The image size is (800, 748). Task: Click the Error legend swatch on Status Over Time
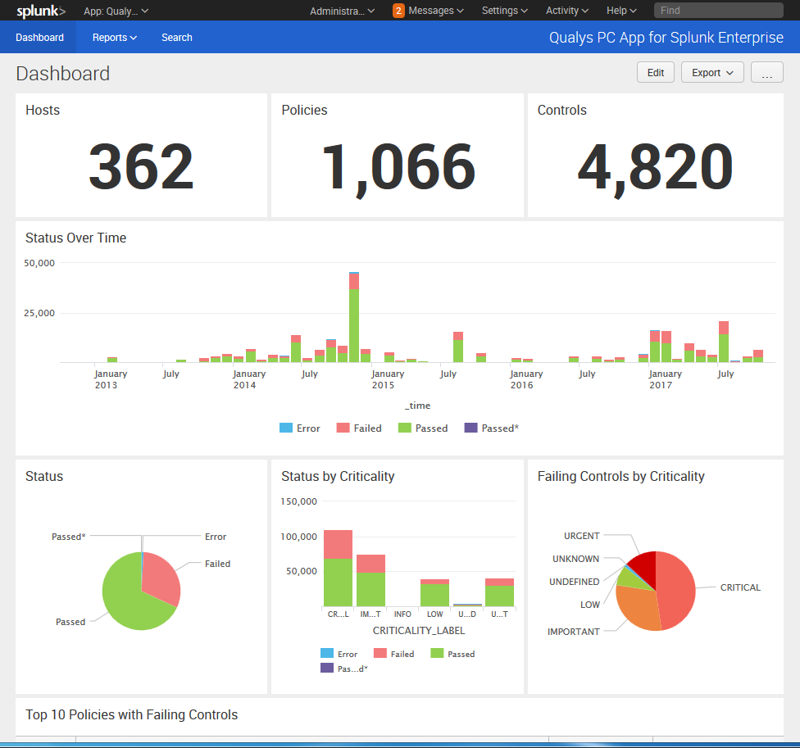286,428
